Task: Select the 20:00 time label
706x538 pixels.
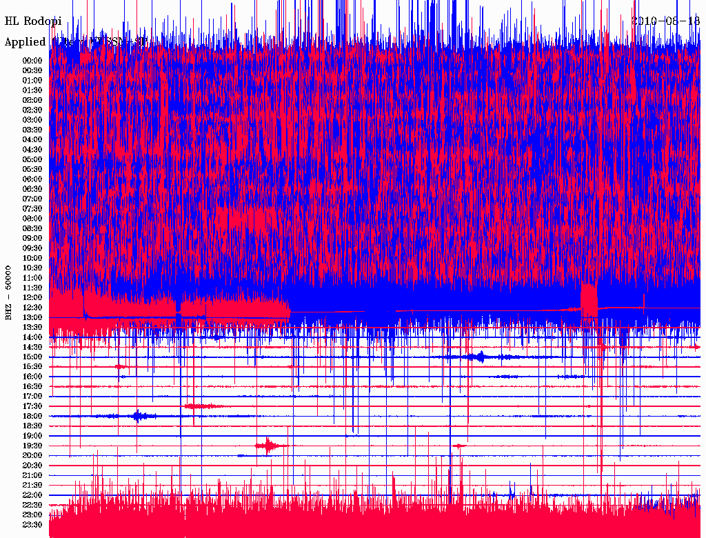Action: [x=32, y=456]
